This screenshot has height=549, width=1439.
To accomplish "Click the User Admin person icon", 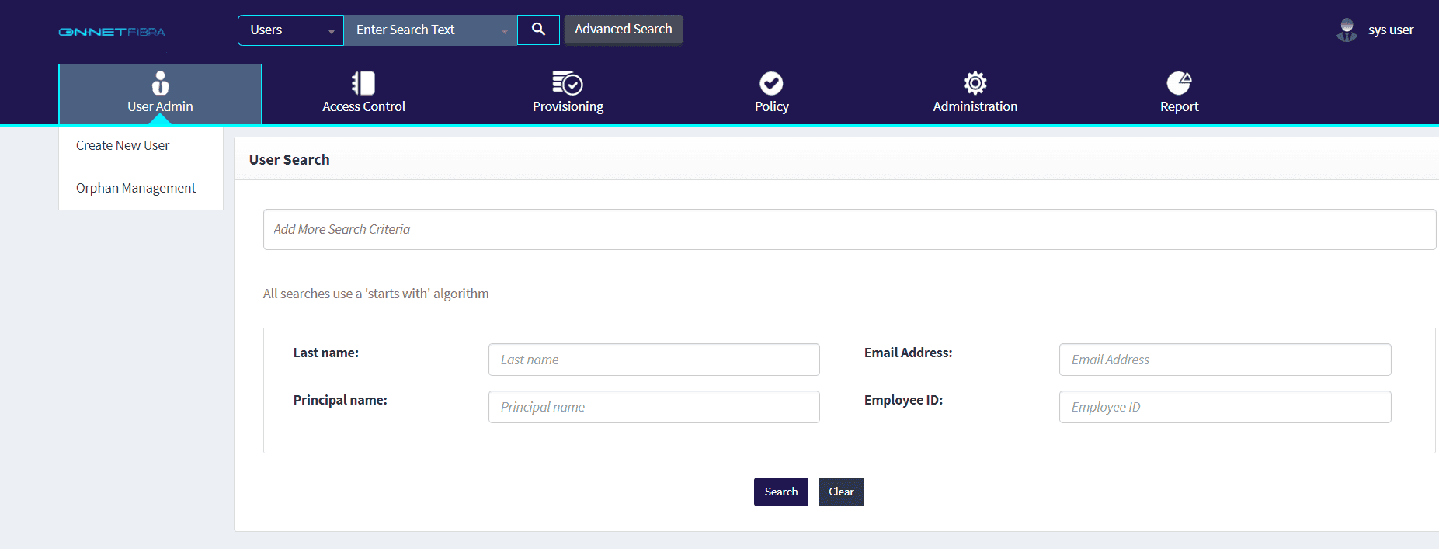I will (160, 82).
